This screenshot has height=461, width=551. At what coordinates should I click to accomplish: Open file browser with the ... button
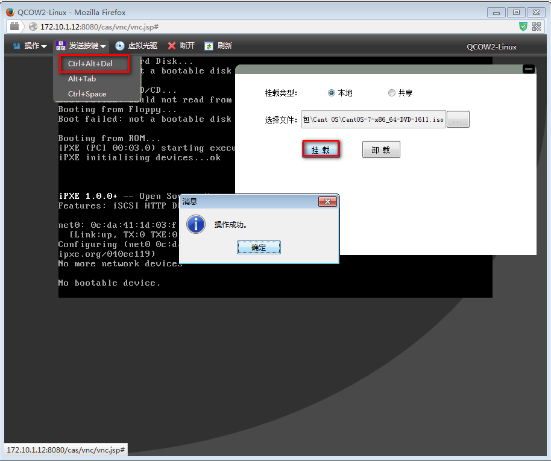tap(458, 120)
